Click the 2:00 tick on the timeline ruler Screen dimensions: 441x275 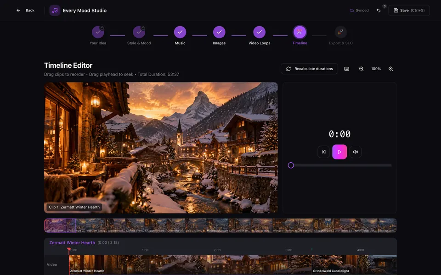(x=217, y=250)
